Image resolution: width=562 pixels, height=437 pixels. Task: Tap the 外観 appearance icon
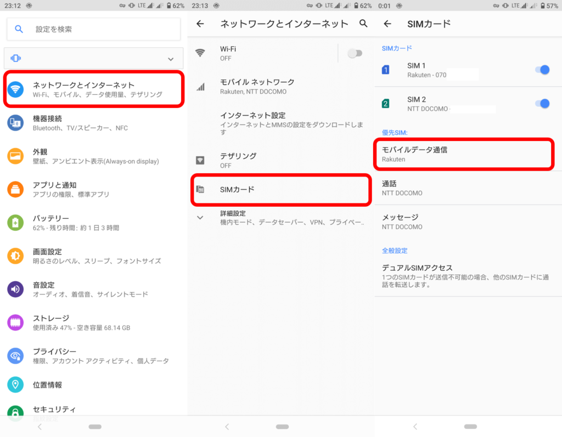[x=15, y=156]
